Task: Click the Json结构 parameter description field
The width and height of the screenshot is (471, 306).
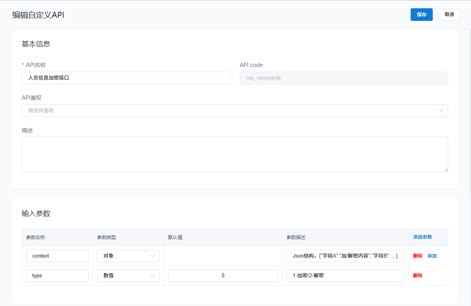Action: tap(345, 256)
